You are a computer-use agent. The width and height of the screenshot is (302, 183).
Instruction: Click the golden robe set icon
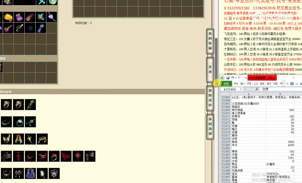click(x=19, y=139)
